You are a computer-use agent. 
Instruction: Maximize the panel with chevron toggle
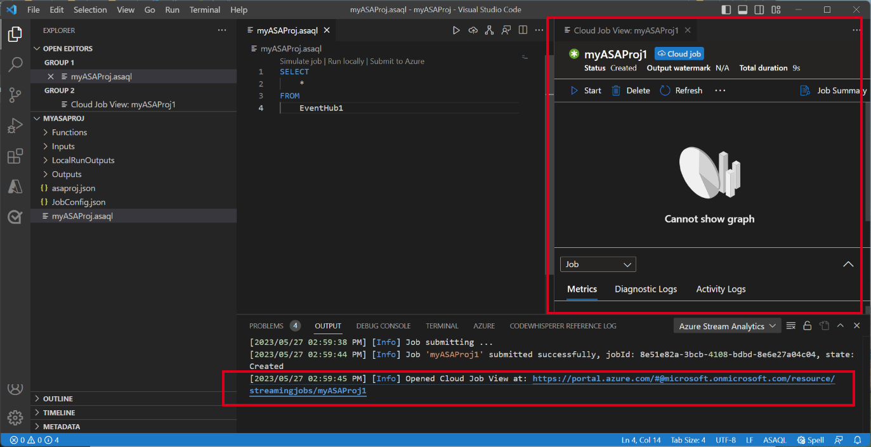point(841,325)
